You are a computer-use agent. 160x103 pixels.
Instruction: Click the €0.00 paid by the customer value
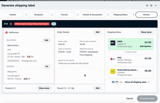[82, 44]
